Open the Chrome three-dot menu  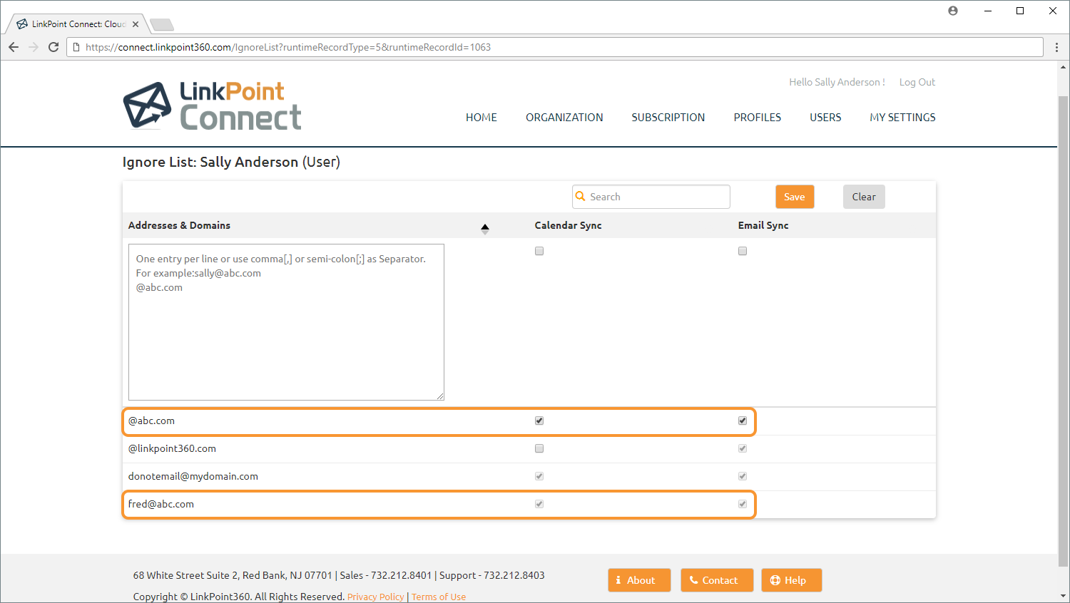tap(1056, 47)
